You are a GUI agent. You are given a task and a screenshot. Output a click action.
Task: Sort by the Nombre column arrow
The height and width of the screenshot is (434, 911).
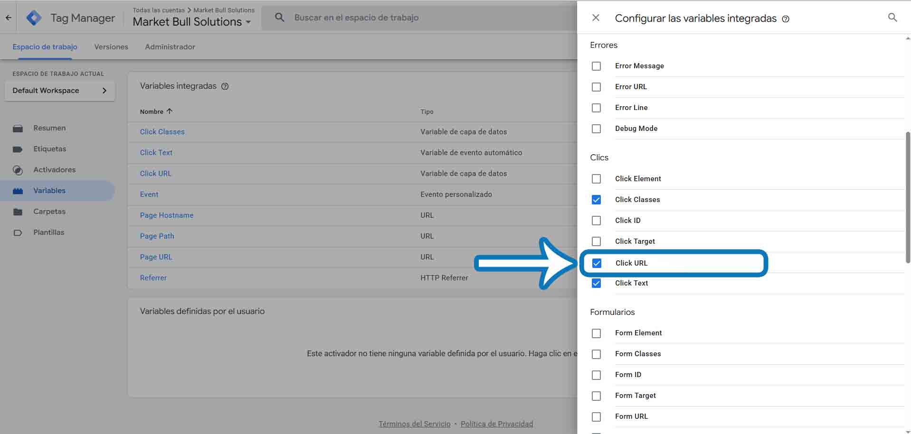click(170, 111)
